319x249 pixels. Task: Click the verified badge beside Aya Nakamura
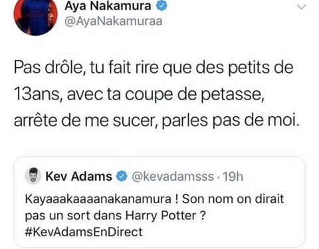(x=162, y=6)
